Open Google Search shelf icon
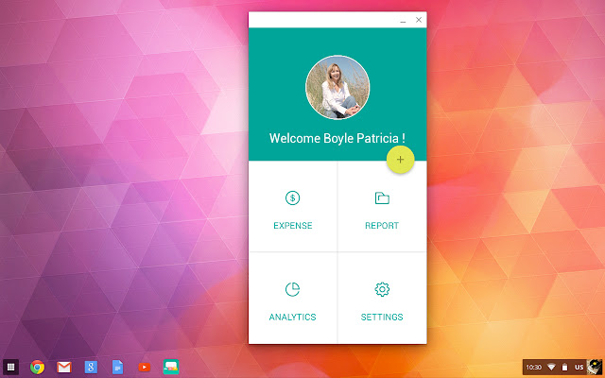Image resolution: width=605 pixels, height=378 pixels. click(x=91, y=367)
